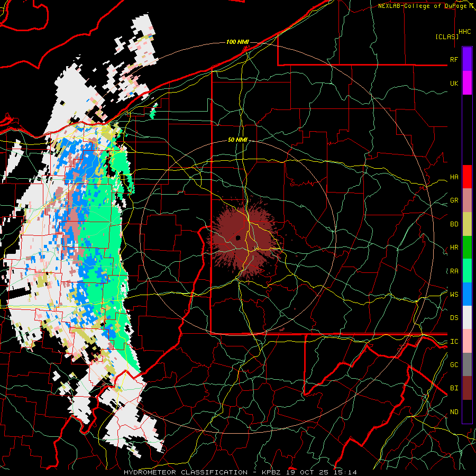Click the black radar site dot in brown echo

click(x=238, y=237)
